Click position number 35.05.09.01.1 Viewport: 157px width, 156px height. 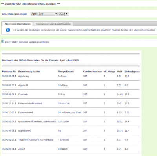[9, 131]
